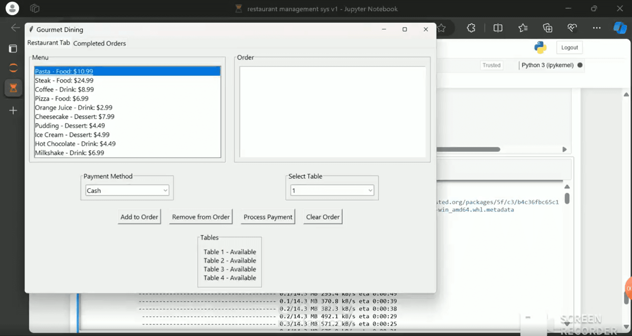Click the favorite star icon in address bar
Image resolution: width=632 pixels, height=336 pixels.
(x=441, y=28)
